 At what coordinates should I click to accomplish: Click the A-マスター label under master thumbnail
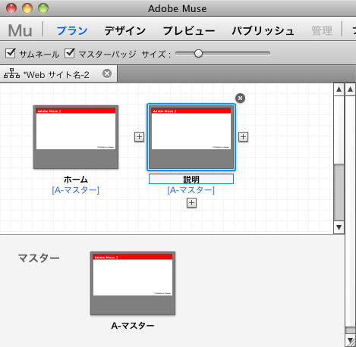click(x=133, y=326)
